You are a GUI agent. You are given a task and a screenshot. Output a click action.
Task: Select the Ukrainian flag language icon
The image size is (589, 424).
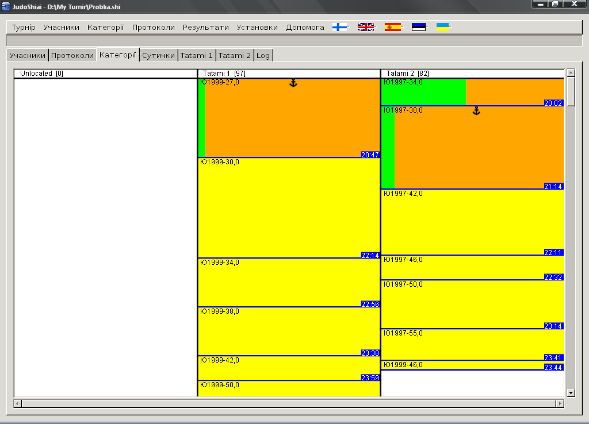tap(443, 27)
